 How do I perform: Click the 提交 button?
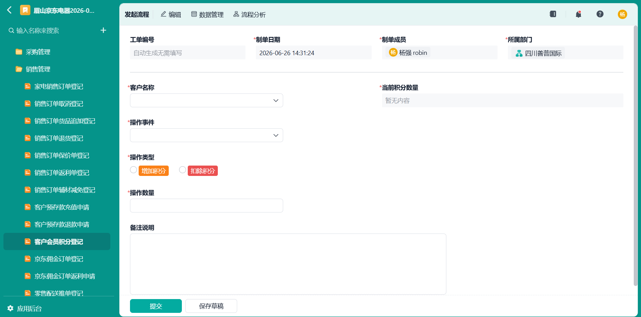point(156,306)
